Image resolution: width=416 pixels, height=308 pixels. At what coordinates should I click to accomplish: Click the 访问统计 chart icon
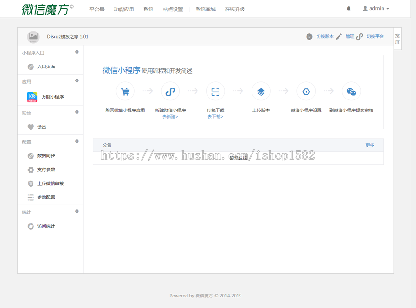click(31, 226)
